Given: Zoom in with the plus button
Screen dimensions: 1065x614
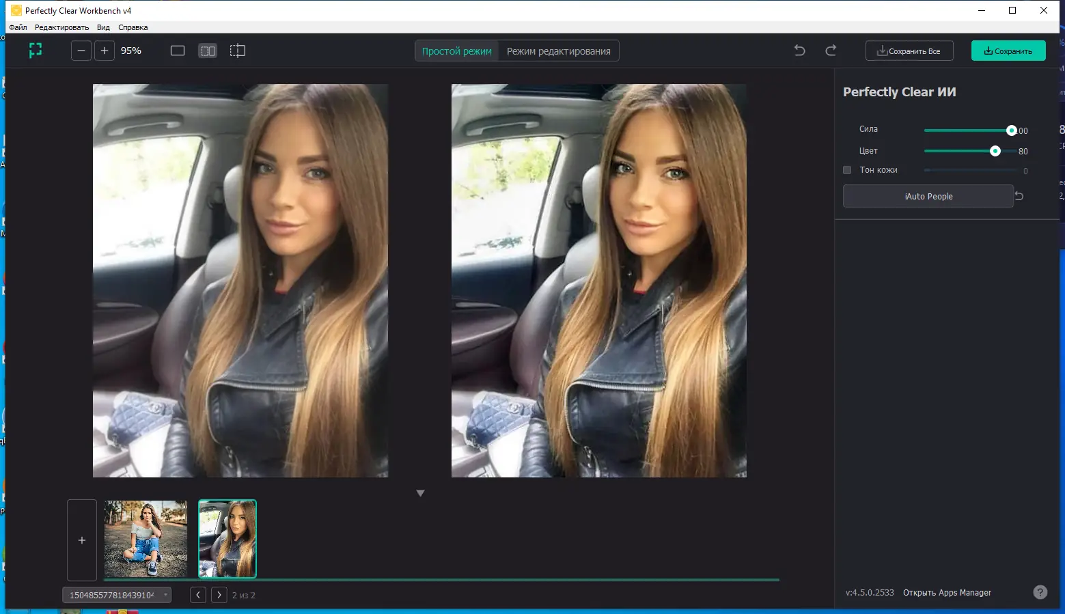Looking at the screenshot, I should tap(105, 51).
